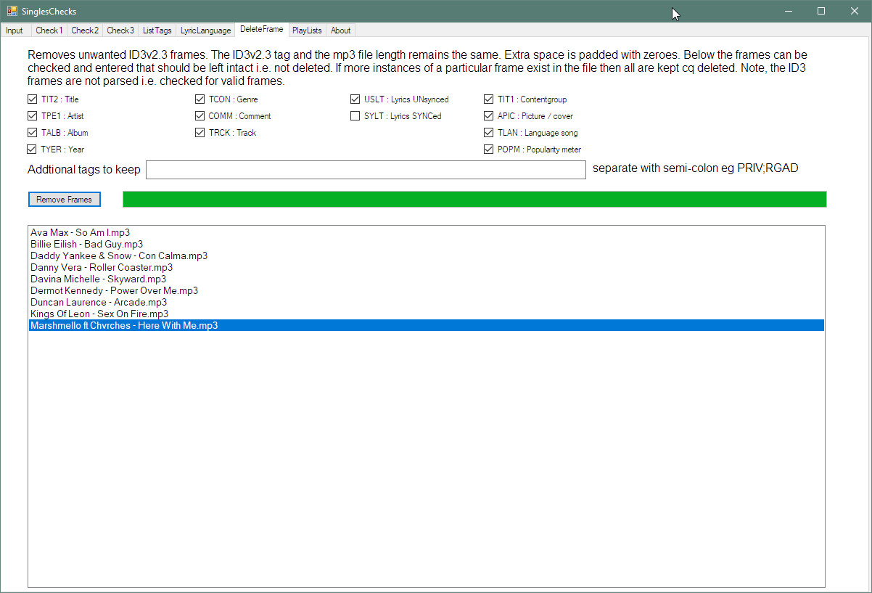Image resolution: width=872 pixels, height=593 pixels.
Task: Select Billie Eilish - Bad Guy.mp3 in list
Action: click(x=86, y=244)
